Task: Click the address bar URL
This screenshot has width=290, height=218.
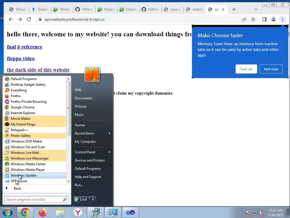Action: tap(75, 20)
